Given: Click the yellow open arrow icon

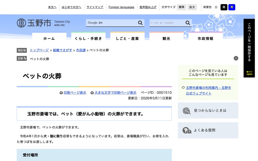Looking at the screenshot, I should point(249,73).
